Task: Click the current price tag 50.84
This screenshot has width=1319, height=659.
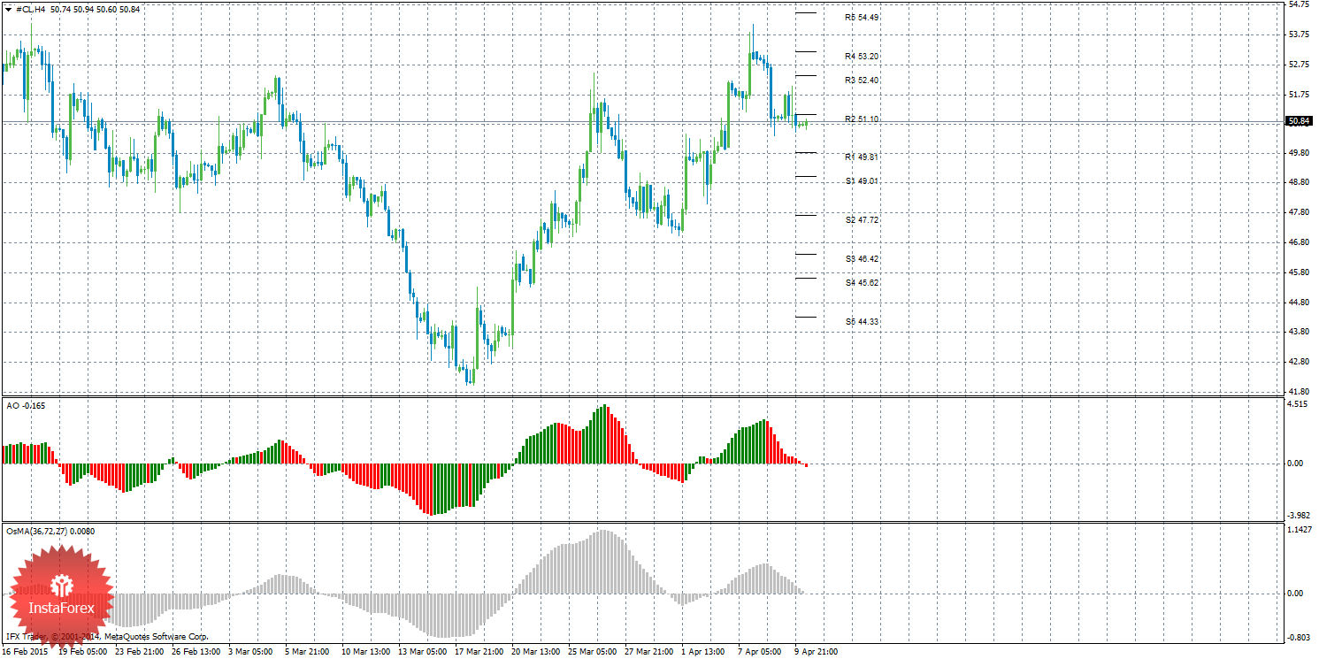Action: click(x=1299, y=121)
